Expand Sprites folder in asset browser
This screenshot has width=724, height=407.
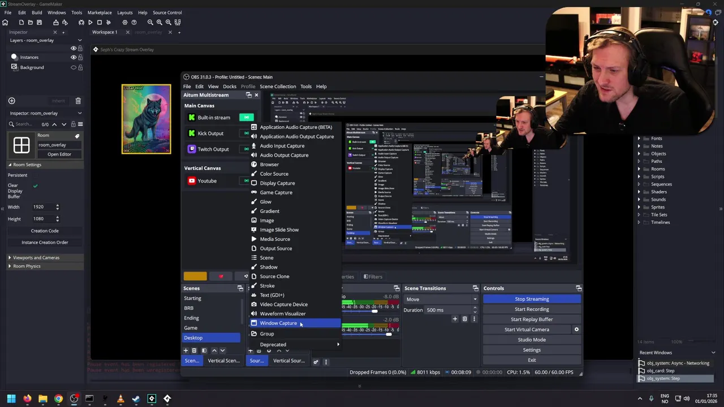coord(639,207)
